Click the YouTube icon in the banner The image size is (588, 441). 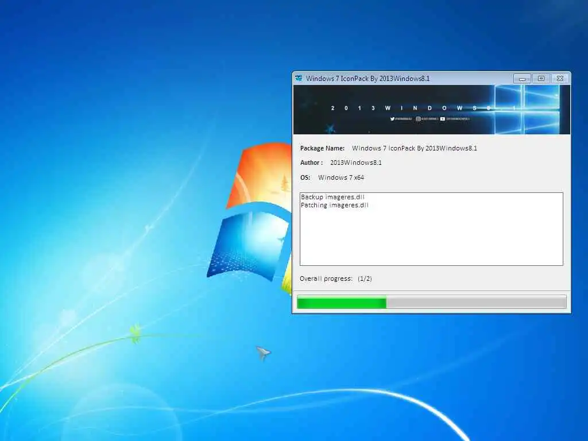(443, 119)
